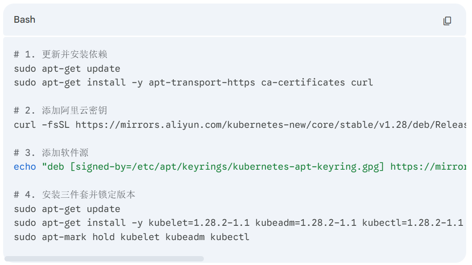Click "ca-certificates" package name
The image size is (472, 265).
[x=303, y=82]
